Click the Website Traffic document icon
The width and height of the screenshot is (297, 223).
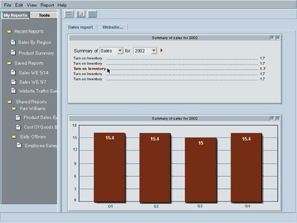click(x=13, y=90)
